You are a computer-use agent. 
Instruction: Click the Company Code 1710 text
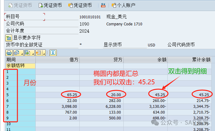tap(124, 24)
